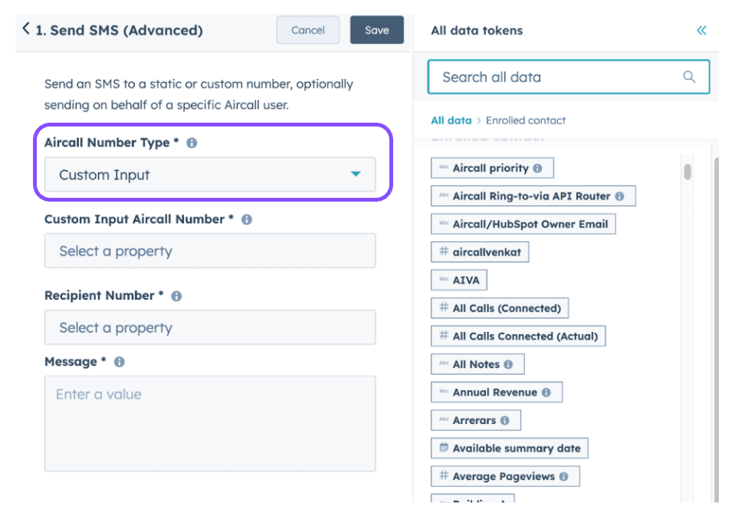
Task: Click the search magnifier in Search all data
Action: coord(689,77)
